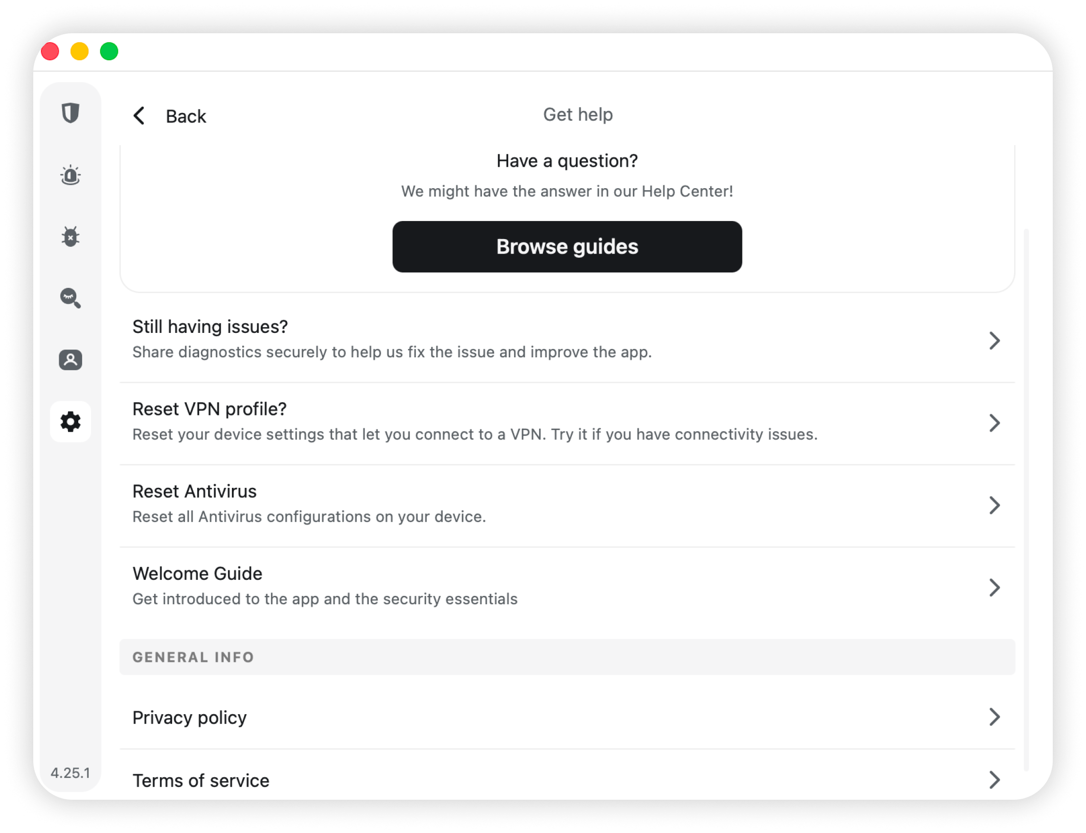Open the magnifier dark web monitor icon
Image resolution: width=1086 pixels, height=833 pixels.
point(70,298)
